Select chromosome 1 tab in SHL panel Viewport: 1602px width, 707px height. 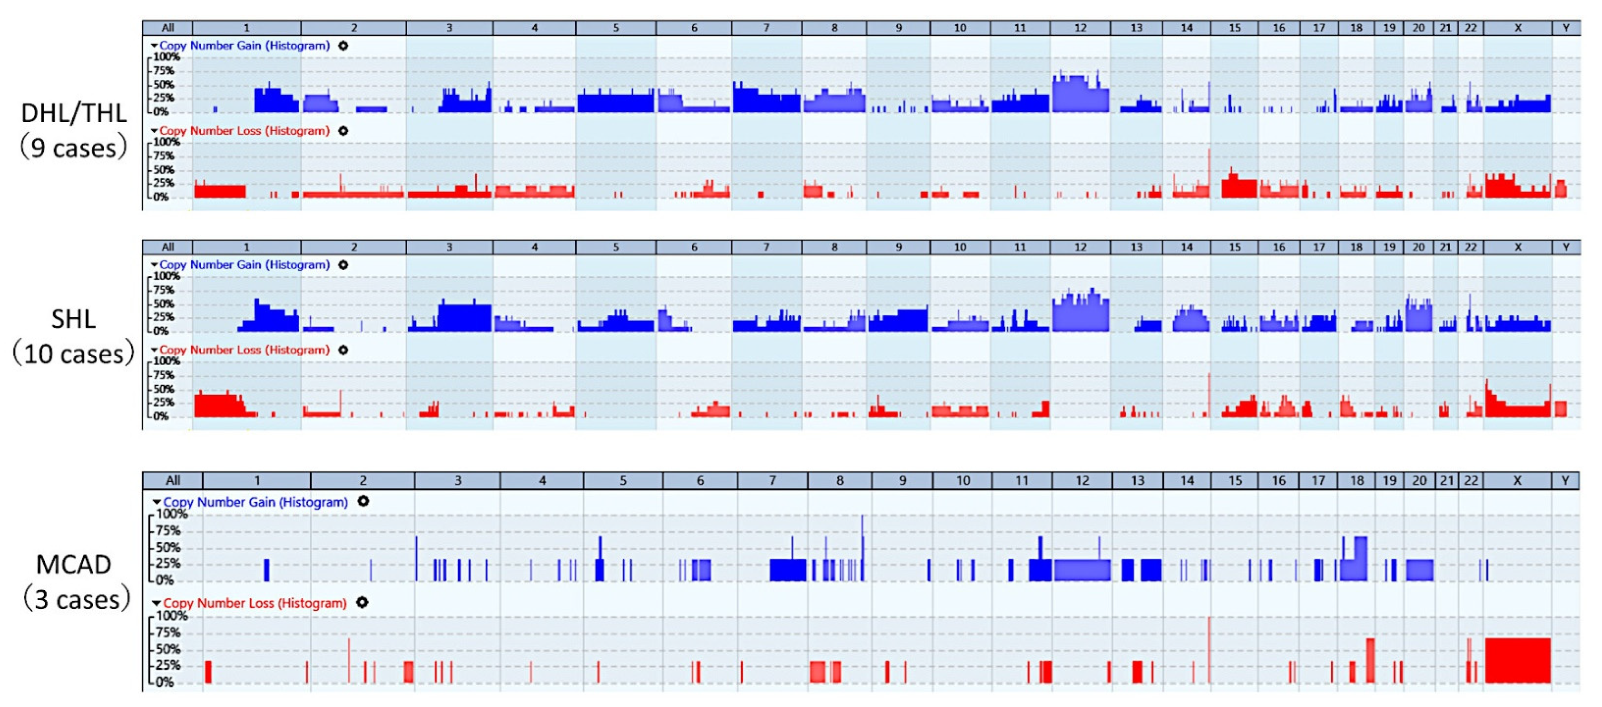point(246,247)
